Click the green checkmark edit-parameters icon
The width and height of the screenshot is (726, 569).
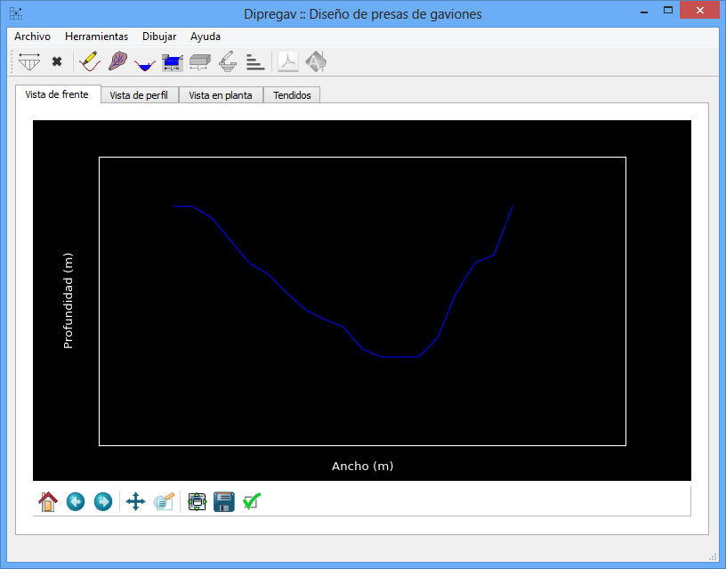click(x=252, y=502)
